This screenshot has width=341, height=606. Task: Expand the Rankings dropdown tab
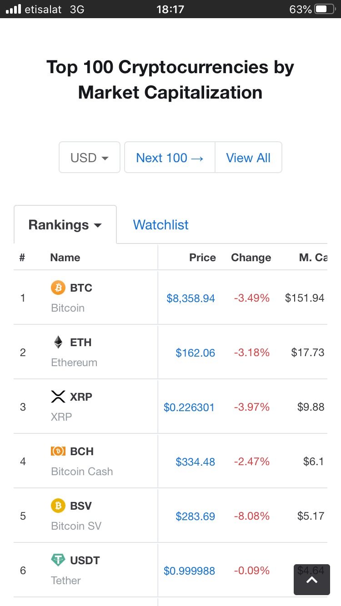pos(65,225)
